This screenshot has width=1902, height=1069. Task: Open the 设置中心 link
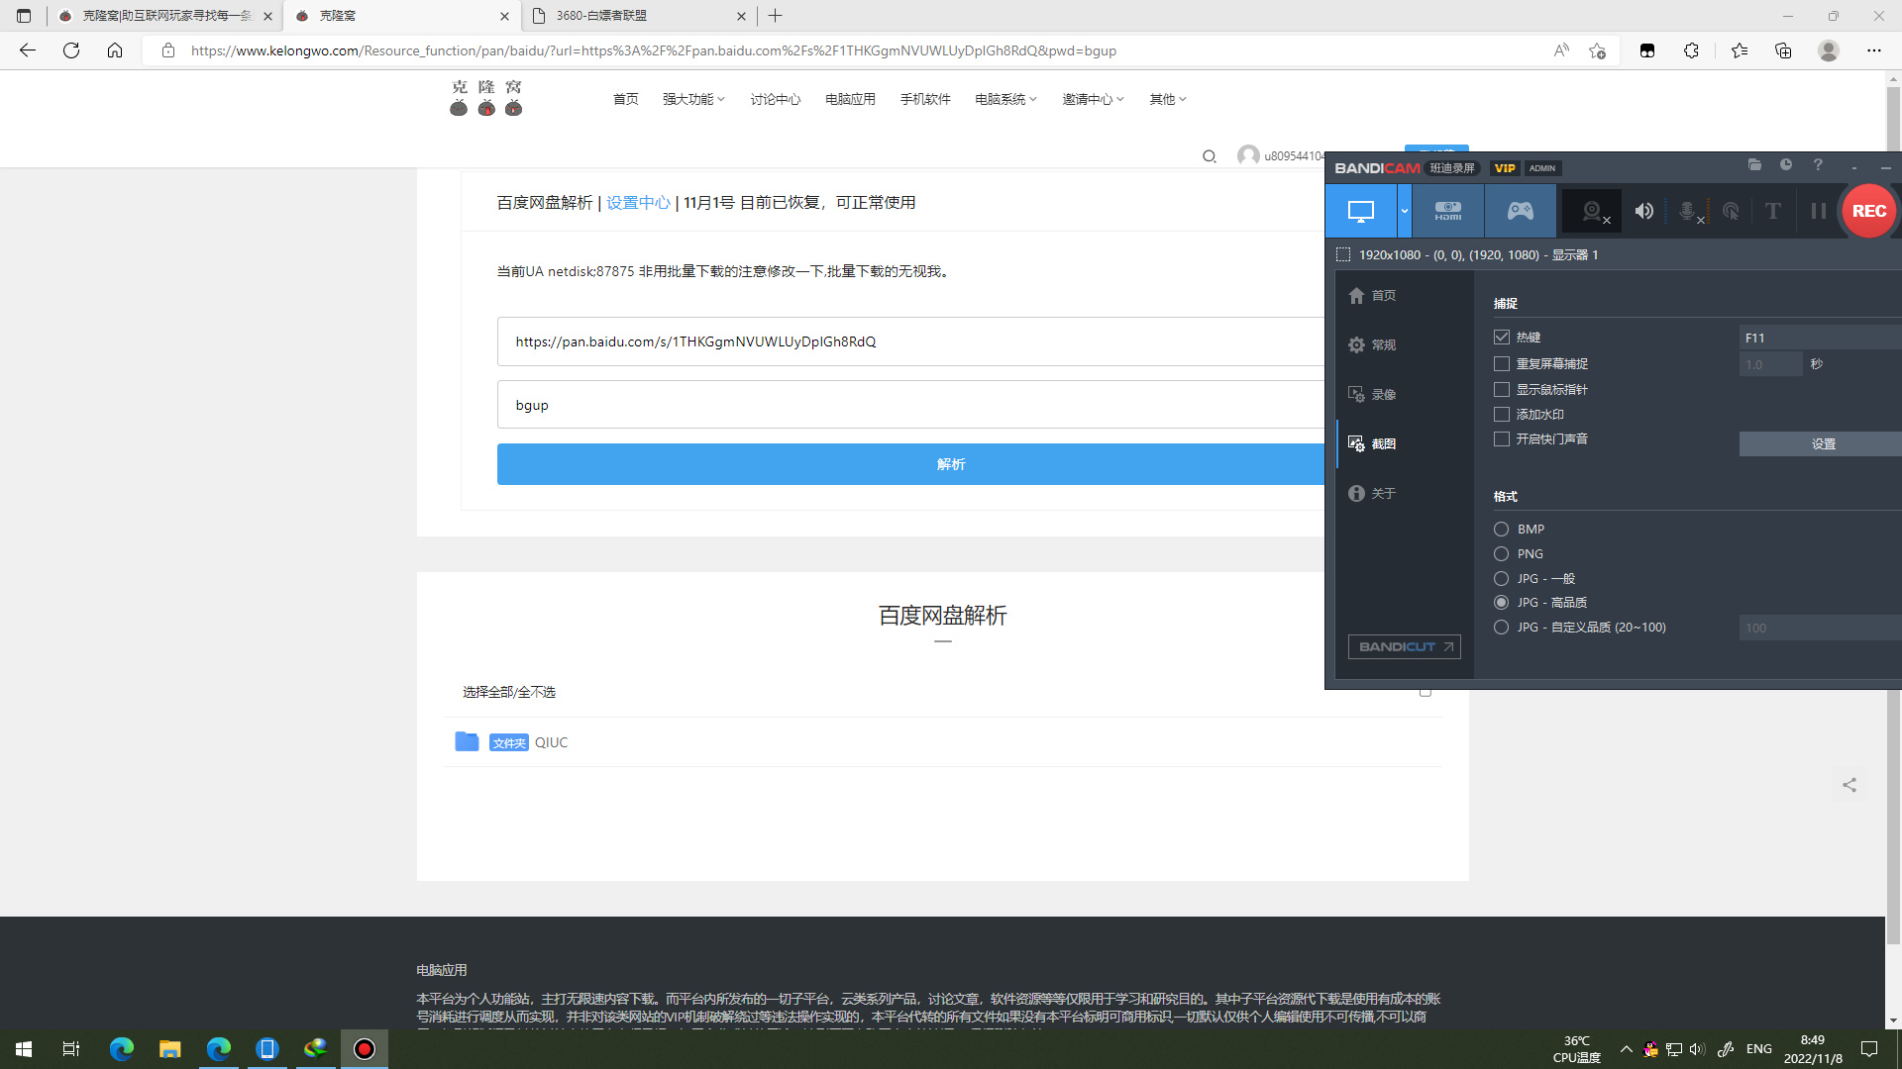coord(638,202)
